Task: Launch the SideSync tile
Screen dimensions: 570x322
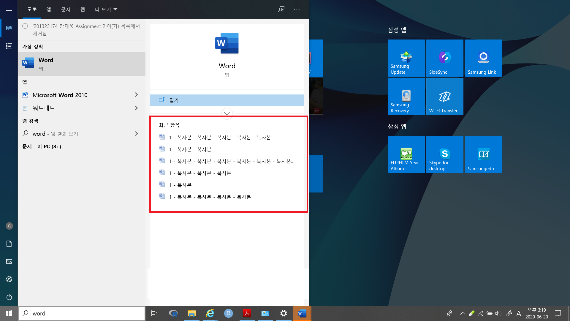Action: 444,58
